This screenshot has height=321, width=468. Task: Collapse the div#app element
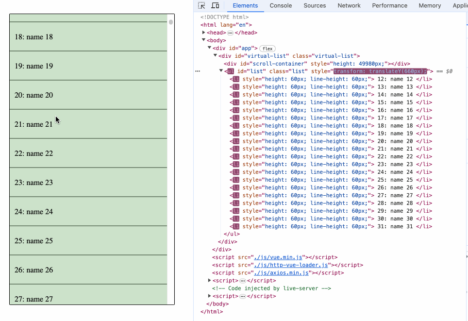209,48
